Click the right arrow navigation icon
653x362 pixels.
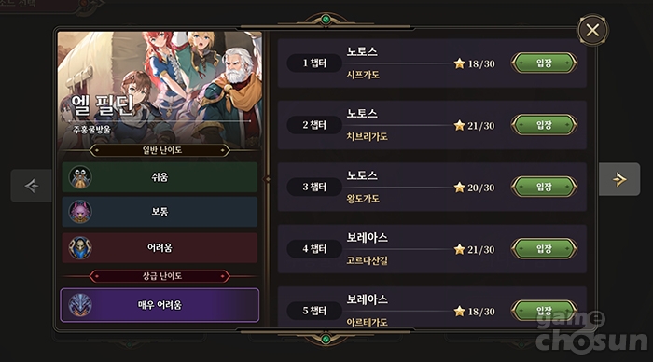tap(619, 179)
